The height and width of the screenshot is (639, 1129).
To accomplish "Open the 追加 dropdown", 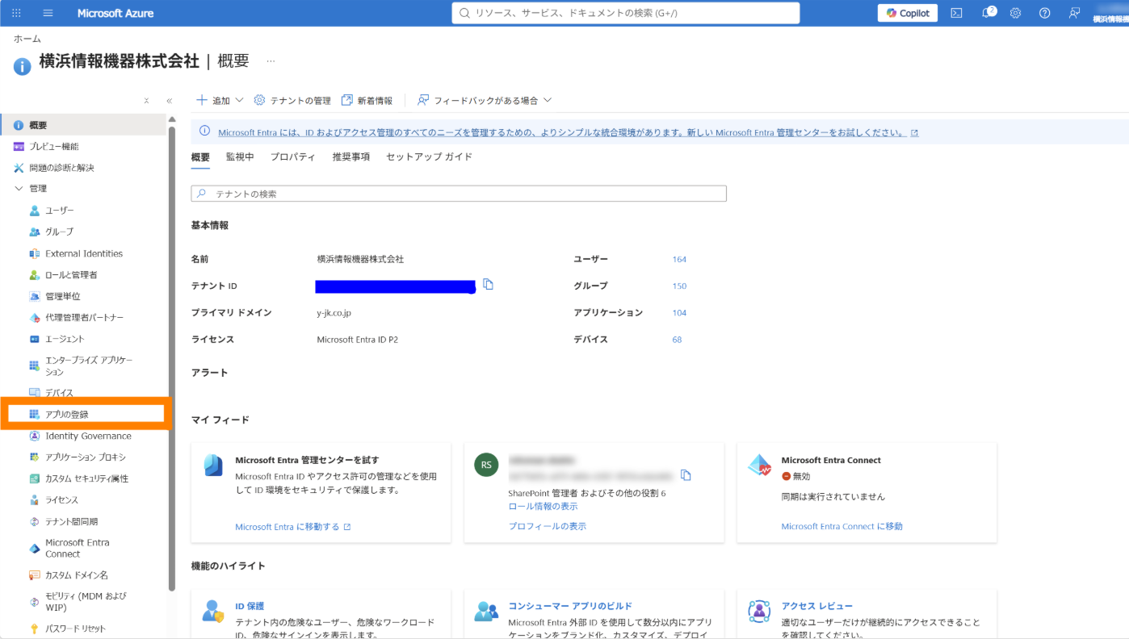I will pos(220,100).
